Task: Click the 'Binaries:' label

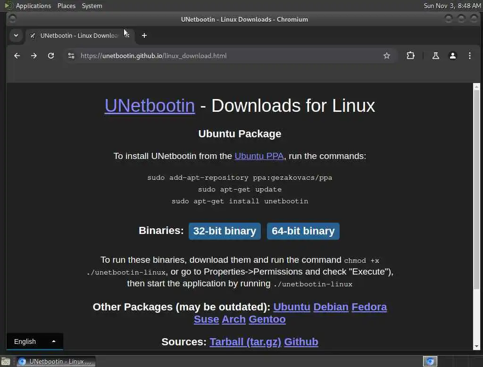Action: tap(161, 231)
